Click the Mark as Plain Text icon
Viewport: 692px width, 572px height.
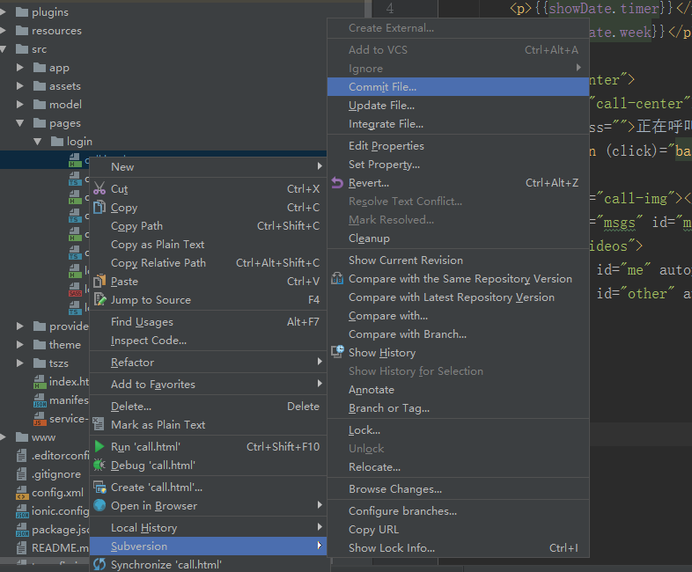coord(99,424)
